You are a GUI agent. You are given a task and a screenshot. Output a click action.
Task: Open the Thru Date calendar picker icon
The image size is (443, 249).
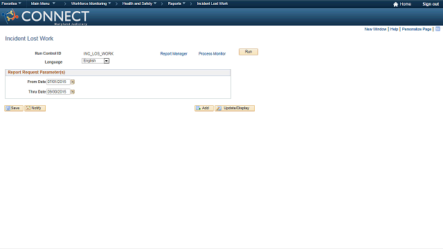point(73,92)
